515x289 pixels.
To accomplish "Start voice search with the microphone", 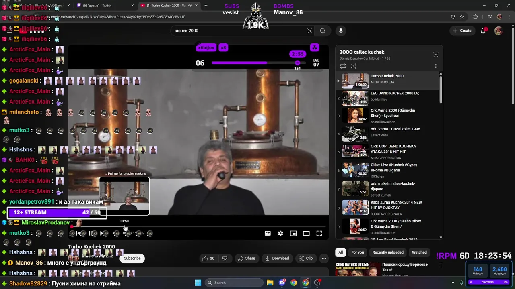I will [341, 31].
